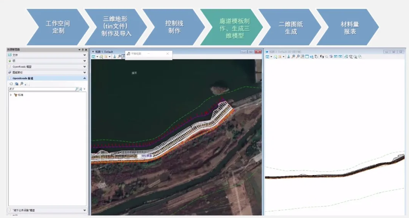Open brightness dropdown arrow in View 2 toolbar
Screen dimensions: 409x218
[x=283, y=57]
